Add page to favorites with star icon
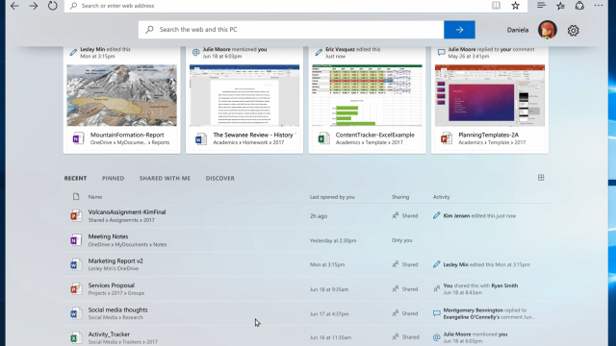Screen dimensions: 616x346 [516, 6]
